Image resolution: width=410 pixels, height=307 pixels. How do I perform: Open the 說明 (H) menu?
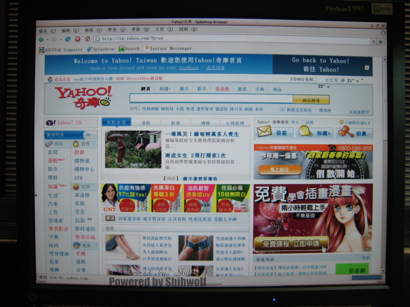[188, 29]
